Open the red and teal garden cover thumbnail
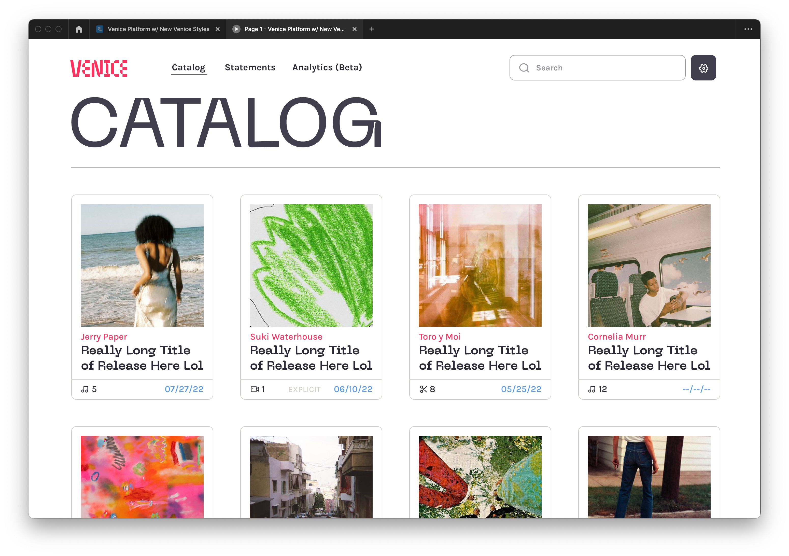The height and width of the screenshot is (556, 789). click(x=480, y=477)
